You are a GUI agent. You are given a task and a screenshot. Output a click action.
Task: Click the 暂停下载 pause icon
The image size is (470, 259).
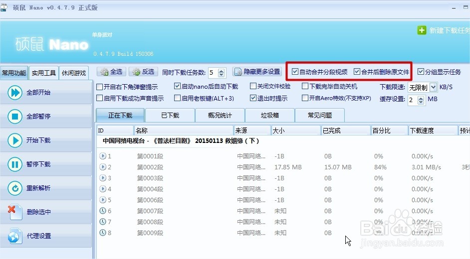(x=15, y=164)
